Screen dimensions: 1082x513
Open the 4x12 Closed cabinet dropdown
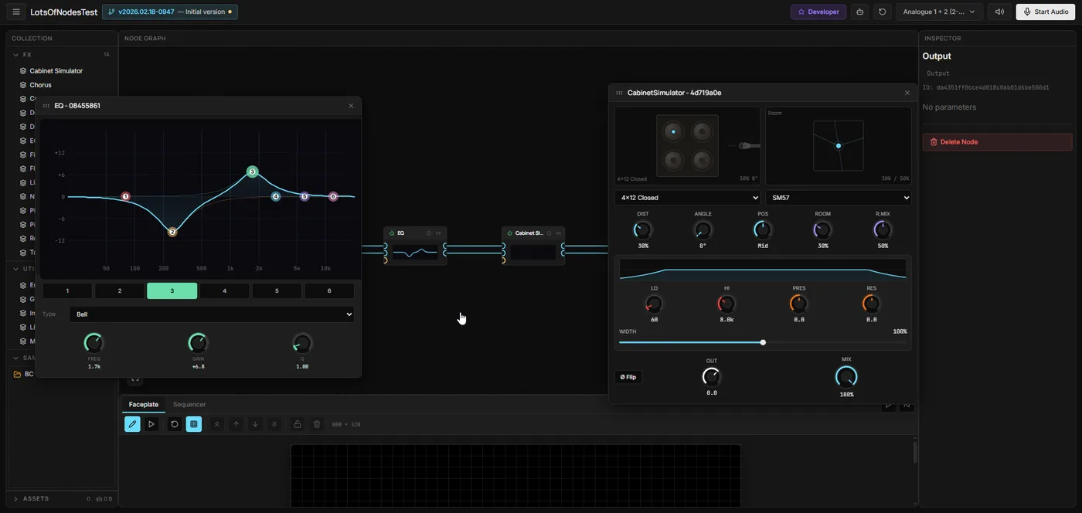[687, 197]
